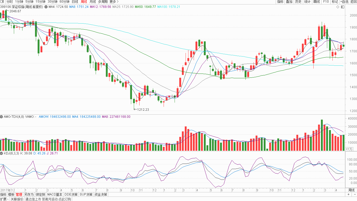Switch to 资金决策 template
This screenshot has height=201, width=357.
pyautogui.click(x=101, y=194)
